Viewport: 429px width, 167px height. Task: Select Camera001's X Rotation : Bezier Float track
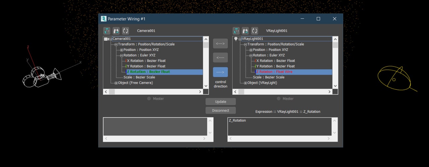pyautogui.click(x=146, y=61)
